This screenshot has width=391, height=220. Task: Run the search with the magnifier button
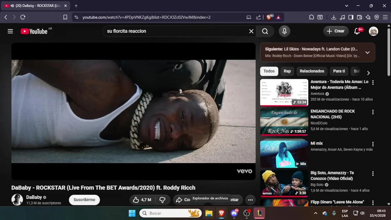point(265,31)
